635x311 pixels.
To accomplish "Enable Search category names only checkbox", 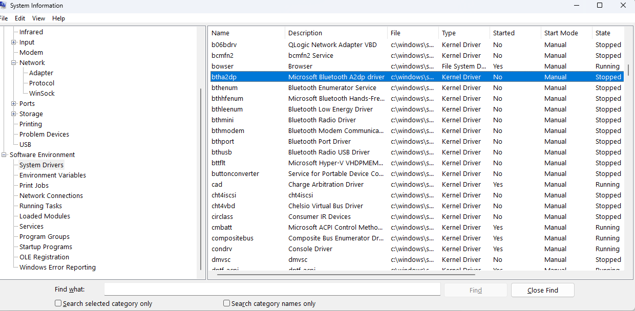I will pos(227,303).
